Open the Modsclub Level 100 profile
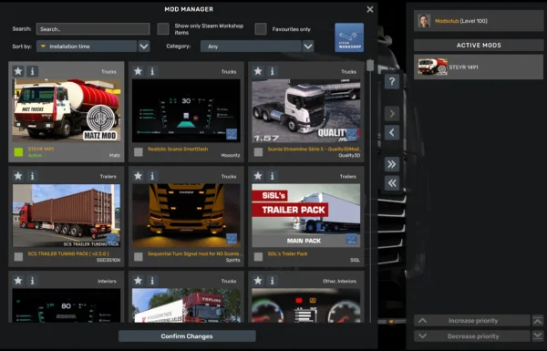 pyautogui.click(x=479, y=21)
